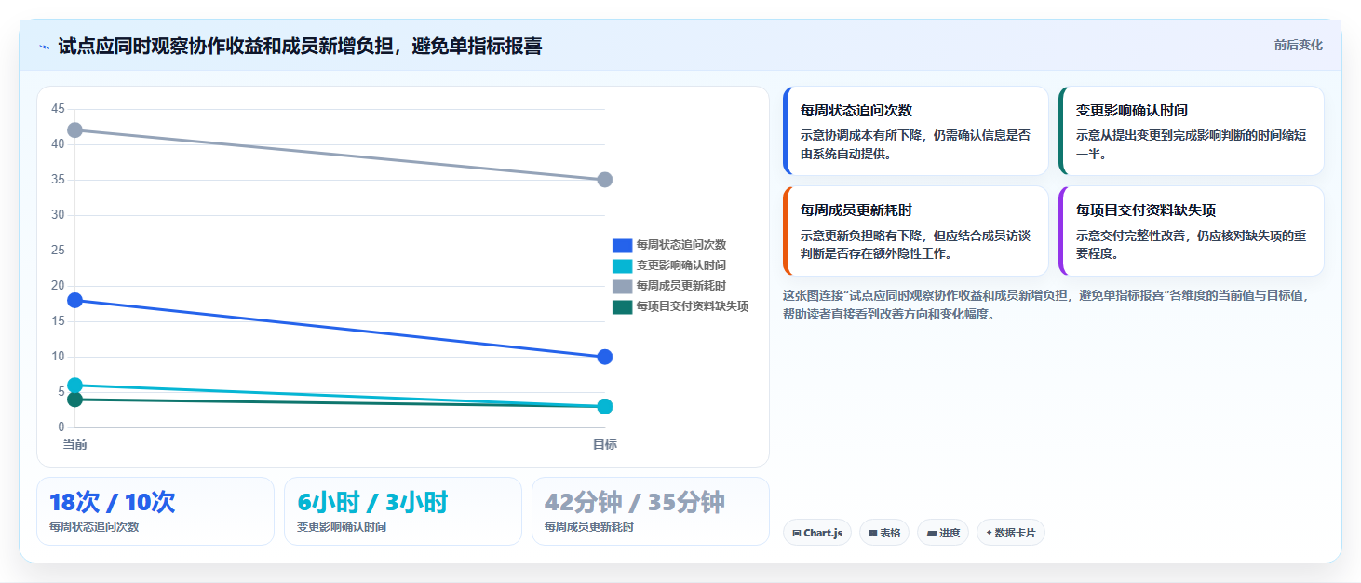
Task: Open the 每项目交付资料缺失项 info card
Action: 1192,231
